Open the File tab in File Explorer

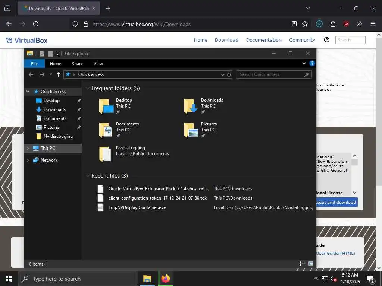(34, 63)
